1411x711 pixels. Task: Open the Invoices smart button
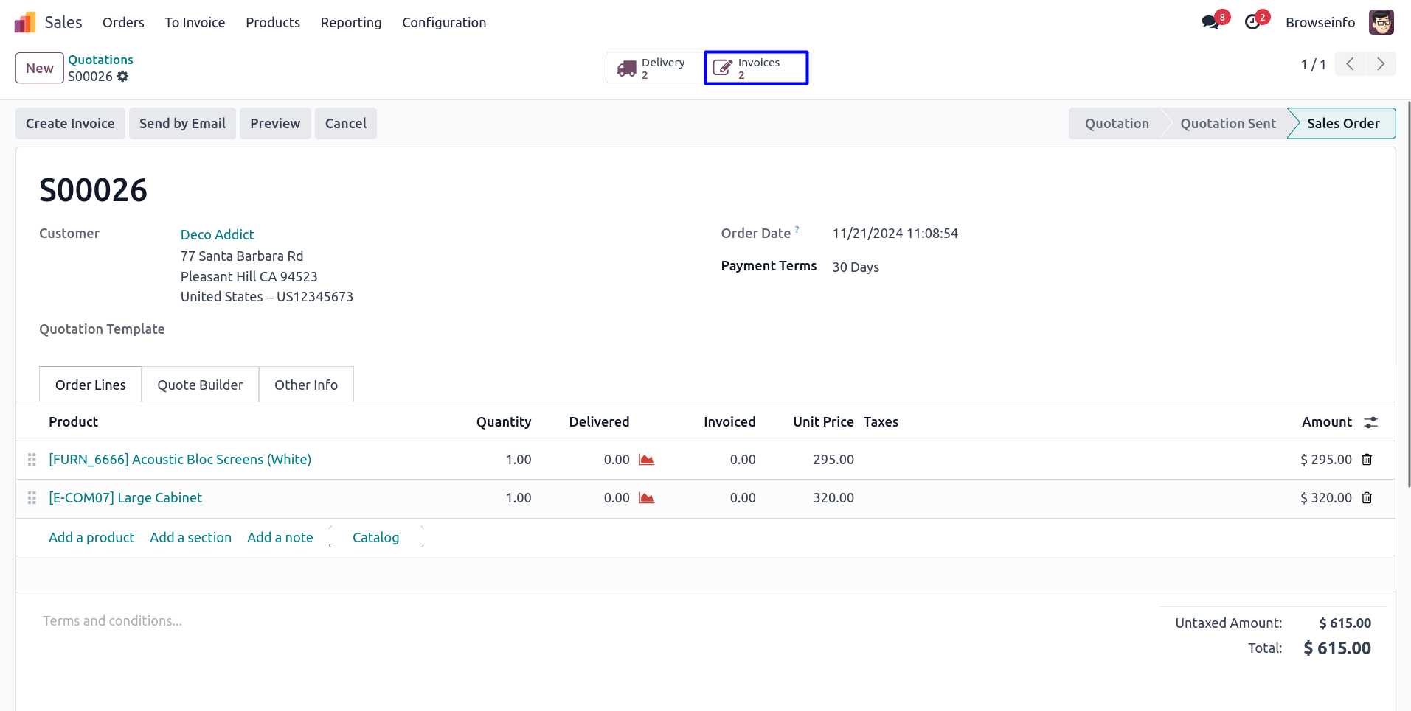756,68
